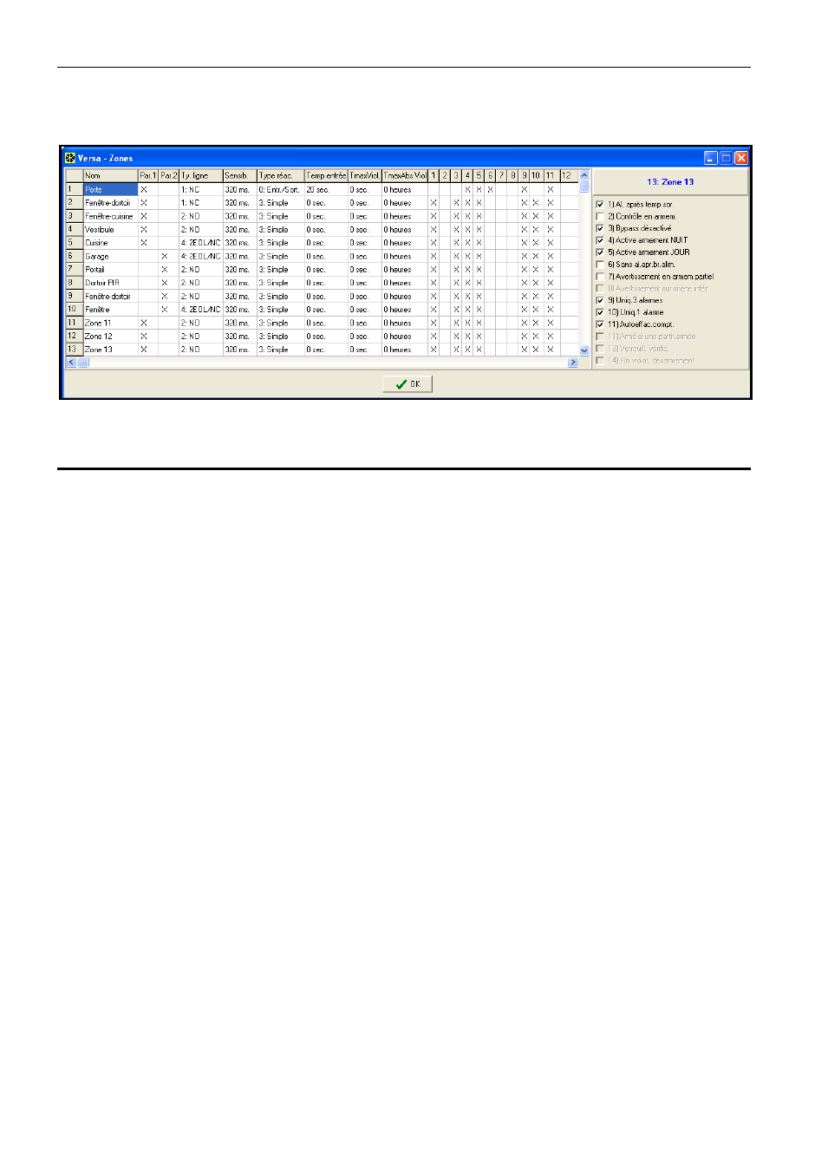Click Par.1 X mark in Porte row
The height and width of the screenshot is (1171, 828).
click(144, 189)
